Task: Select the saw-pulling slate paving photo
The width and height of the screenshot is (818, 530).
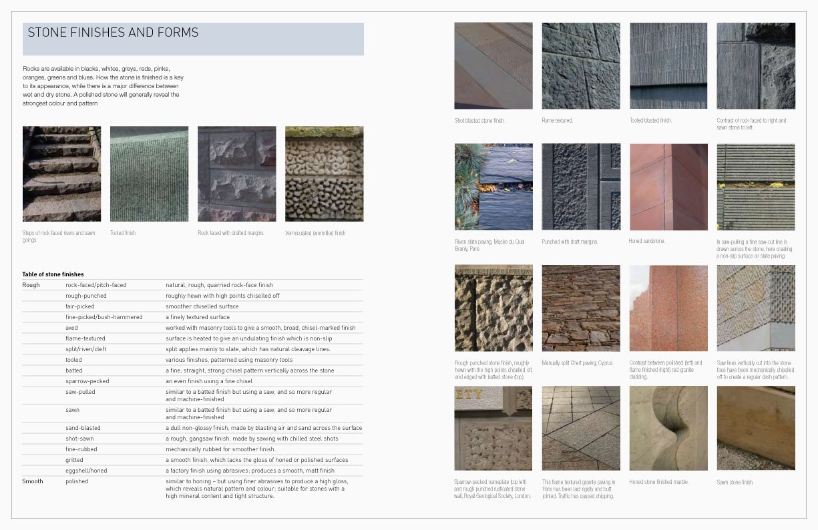Action: point(755,186)
